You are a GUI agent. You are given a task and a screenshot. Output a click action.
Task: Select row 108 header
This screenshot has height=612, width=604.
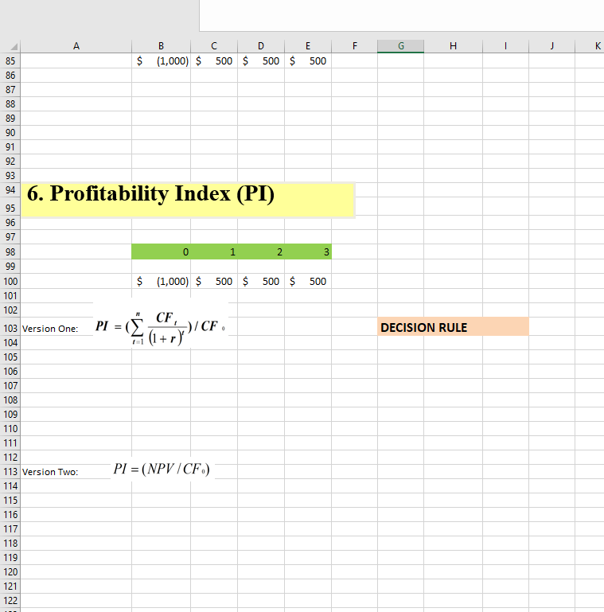click(x=10, y=400)
